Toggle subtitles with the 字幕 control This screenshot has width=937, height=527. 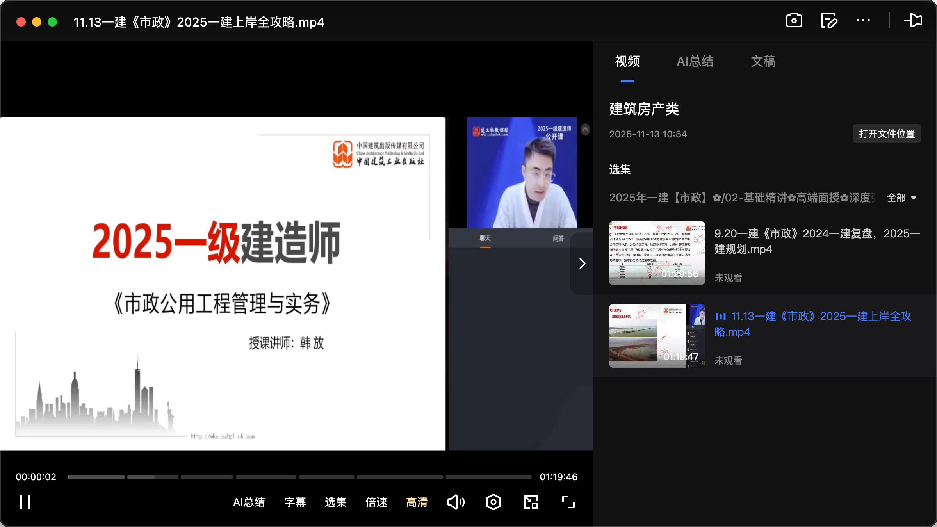[295, 502]
